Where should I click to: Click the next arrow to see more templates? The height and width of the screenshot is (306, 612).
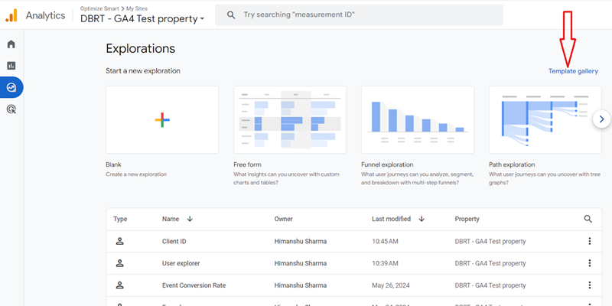pyautogui.click(x=601, y=119)
